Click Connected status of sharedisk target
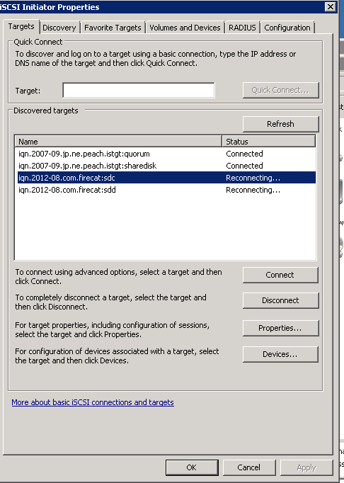 tap(244, 166)
